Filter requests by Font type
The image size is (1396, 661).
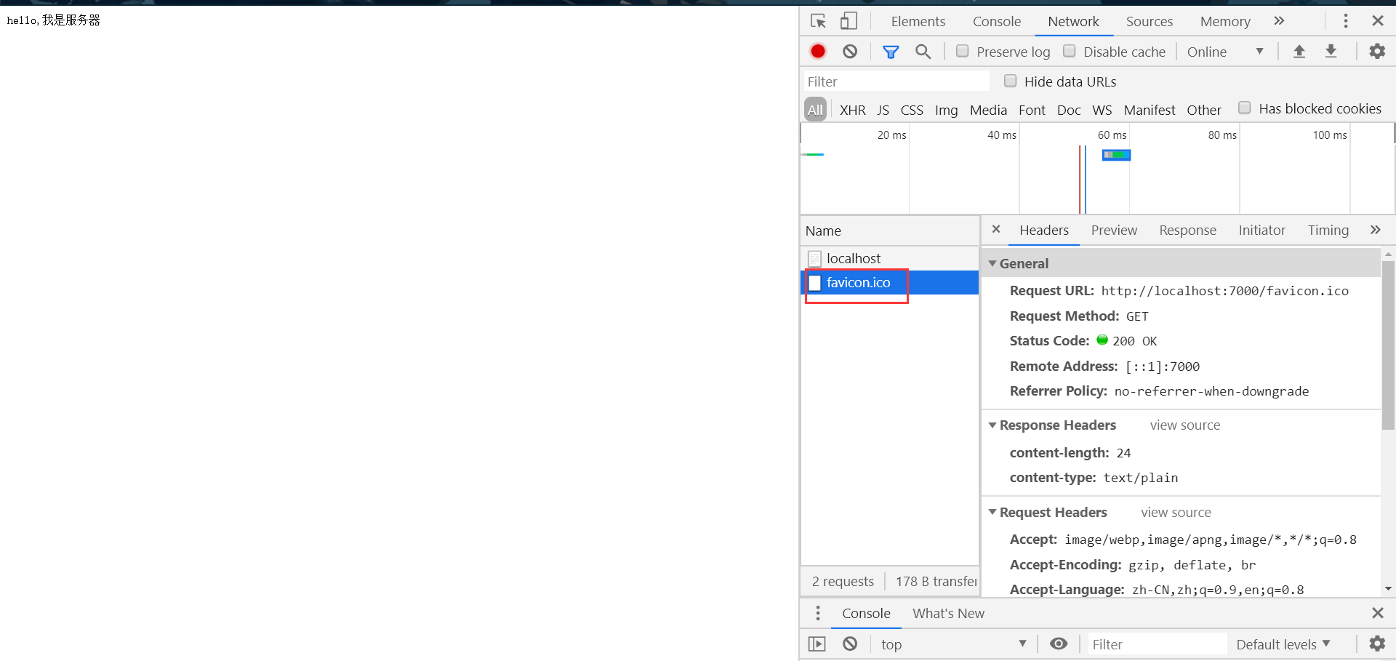(1032, 110)
